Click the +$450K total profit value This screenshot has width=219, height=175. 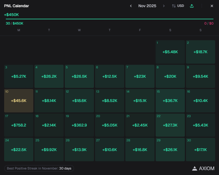[12, 15]
